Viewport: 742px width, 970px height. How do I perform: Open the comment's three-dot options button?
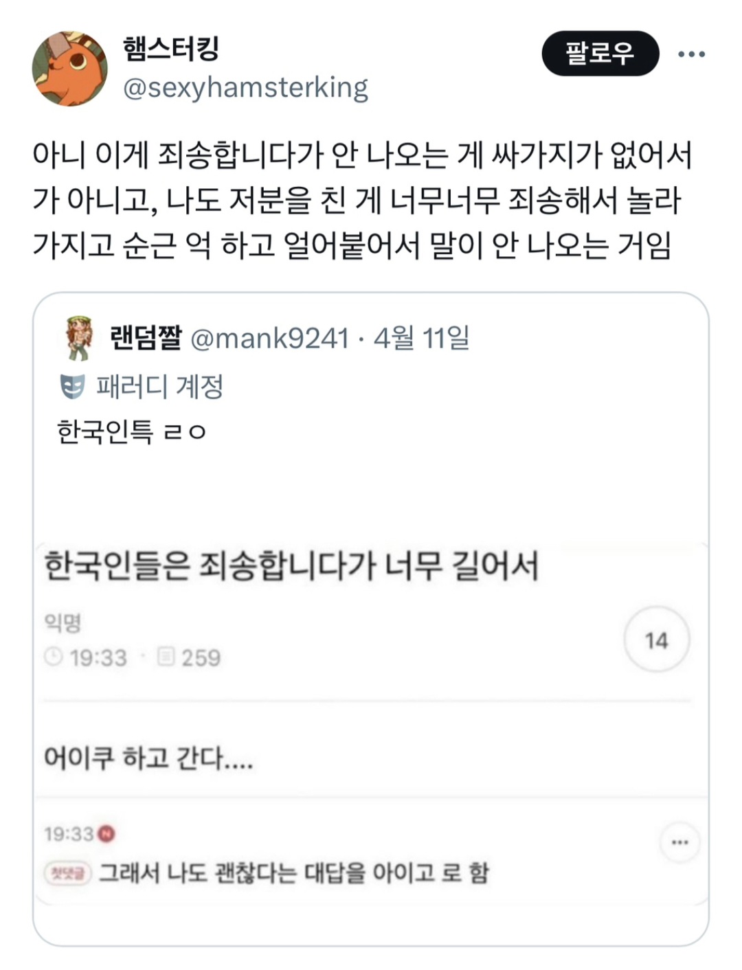click(x=679, y=842)
